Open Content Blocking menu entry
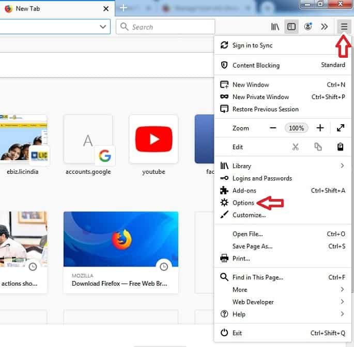354x347 pixels. tap(283, 65)
